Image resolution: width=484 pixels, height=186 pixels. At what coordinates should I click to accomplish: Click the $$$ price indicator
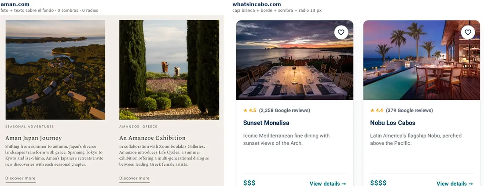pos(249,183)
